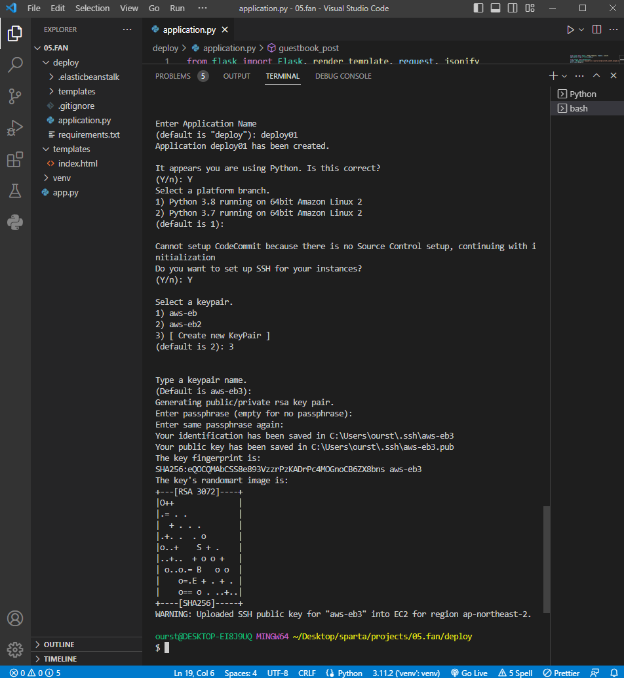This screenshot has height=678, width=624.
Task: Toggle the secondary side bar layout icon
Action: 513,9
